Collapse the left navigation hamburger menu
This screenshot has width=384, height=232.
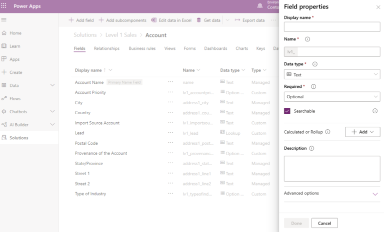tap(4, 20)
